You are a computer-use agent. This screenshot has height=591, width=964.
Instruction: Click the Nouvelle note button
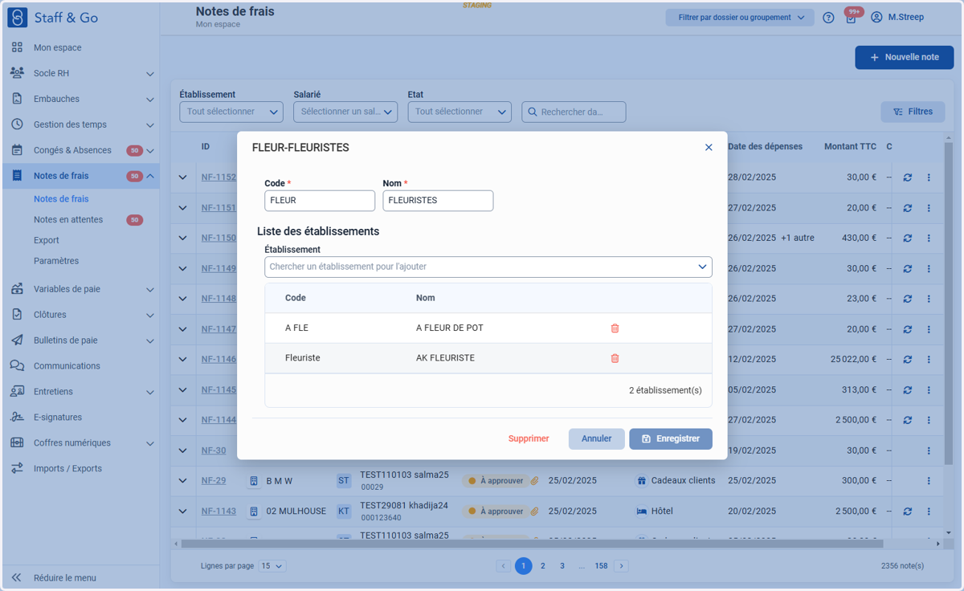pos(905,58)
